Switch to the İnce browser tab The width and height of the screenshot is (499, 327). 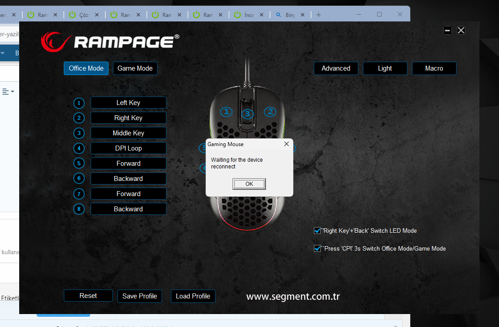248,15
